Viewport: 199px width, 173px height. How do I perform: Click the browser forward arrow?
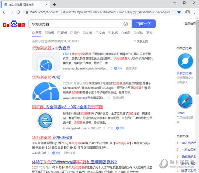pos(11,12)
